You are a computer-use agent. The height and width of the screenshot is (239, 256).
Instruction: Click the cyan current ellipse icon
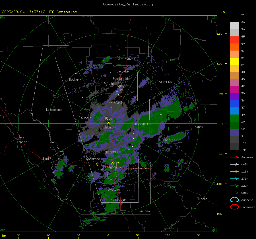pos(234,200)
